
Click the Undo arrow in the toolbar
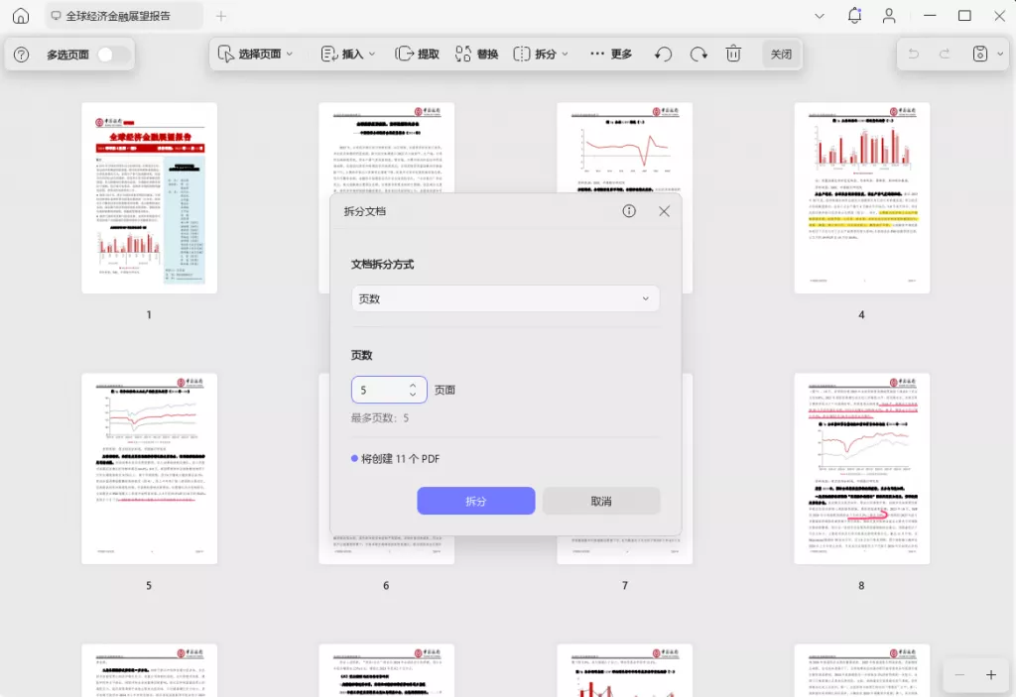663,54
